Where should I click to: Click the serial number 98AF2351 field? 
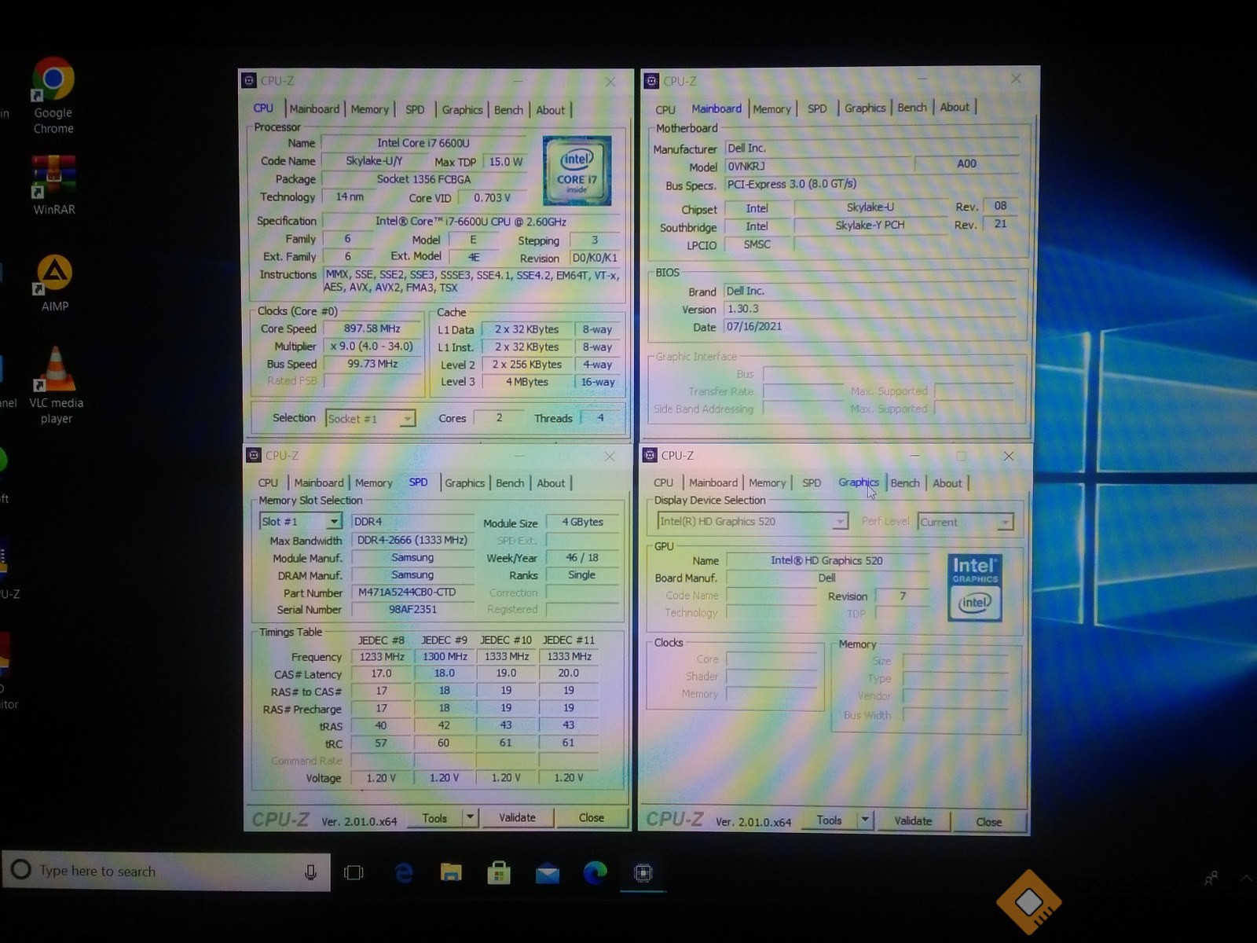click(413, 609)
